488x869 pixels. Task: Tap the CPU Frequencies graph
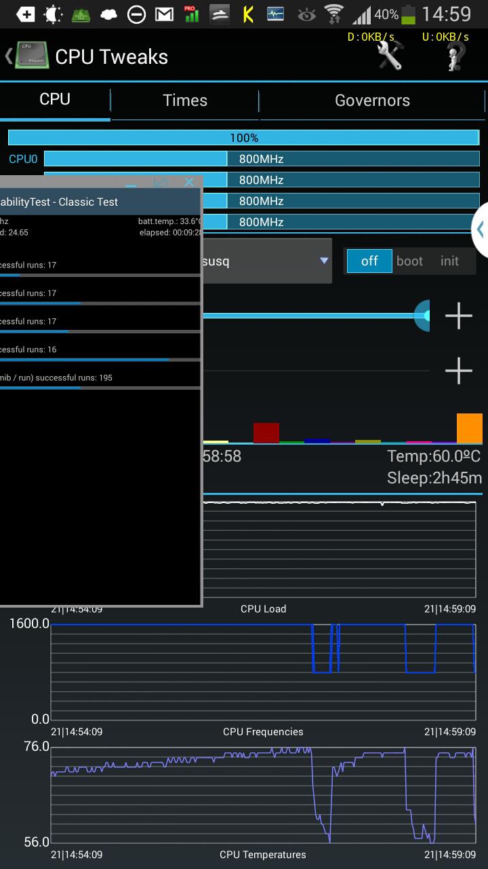pos(263,672)
